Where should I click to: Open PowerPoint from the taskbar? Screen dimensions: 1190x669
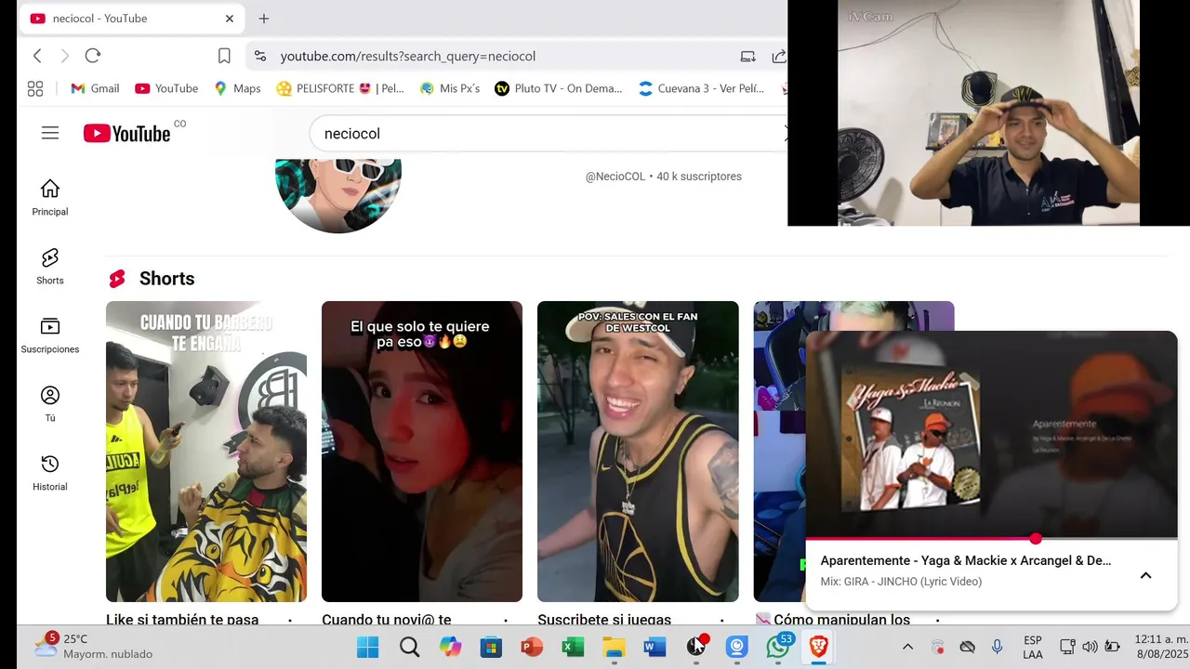point(532,647)
